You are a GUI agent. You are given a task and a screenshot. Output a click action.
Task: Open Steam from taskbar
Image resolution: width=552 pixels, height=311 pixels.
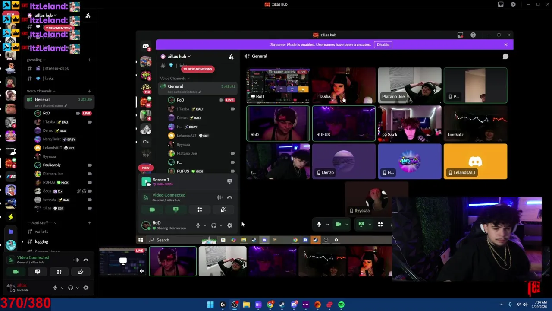282,305
